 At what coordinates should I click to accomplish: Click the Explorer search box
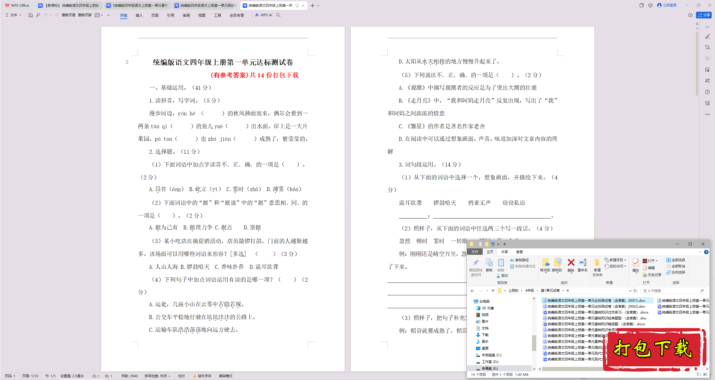[673, 291]
